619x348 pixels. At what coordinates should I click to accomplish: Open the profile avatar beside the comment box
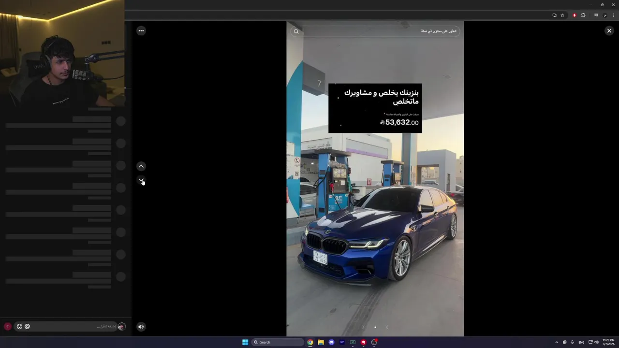121,327
